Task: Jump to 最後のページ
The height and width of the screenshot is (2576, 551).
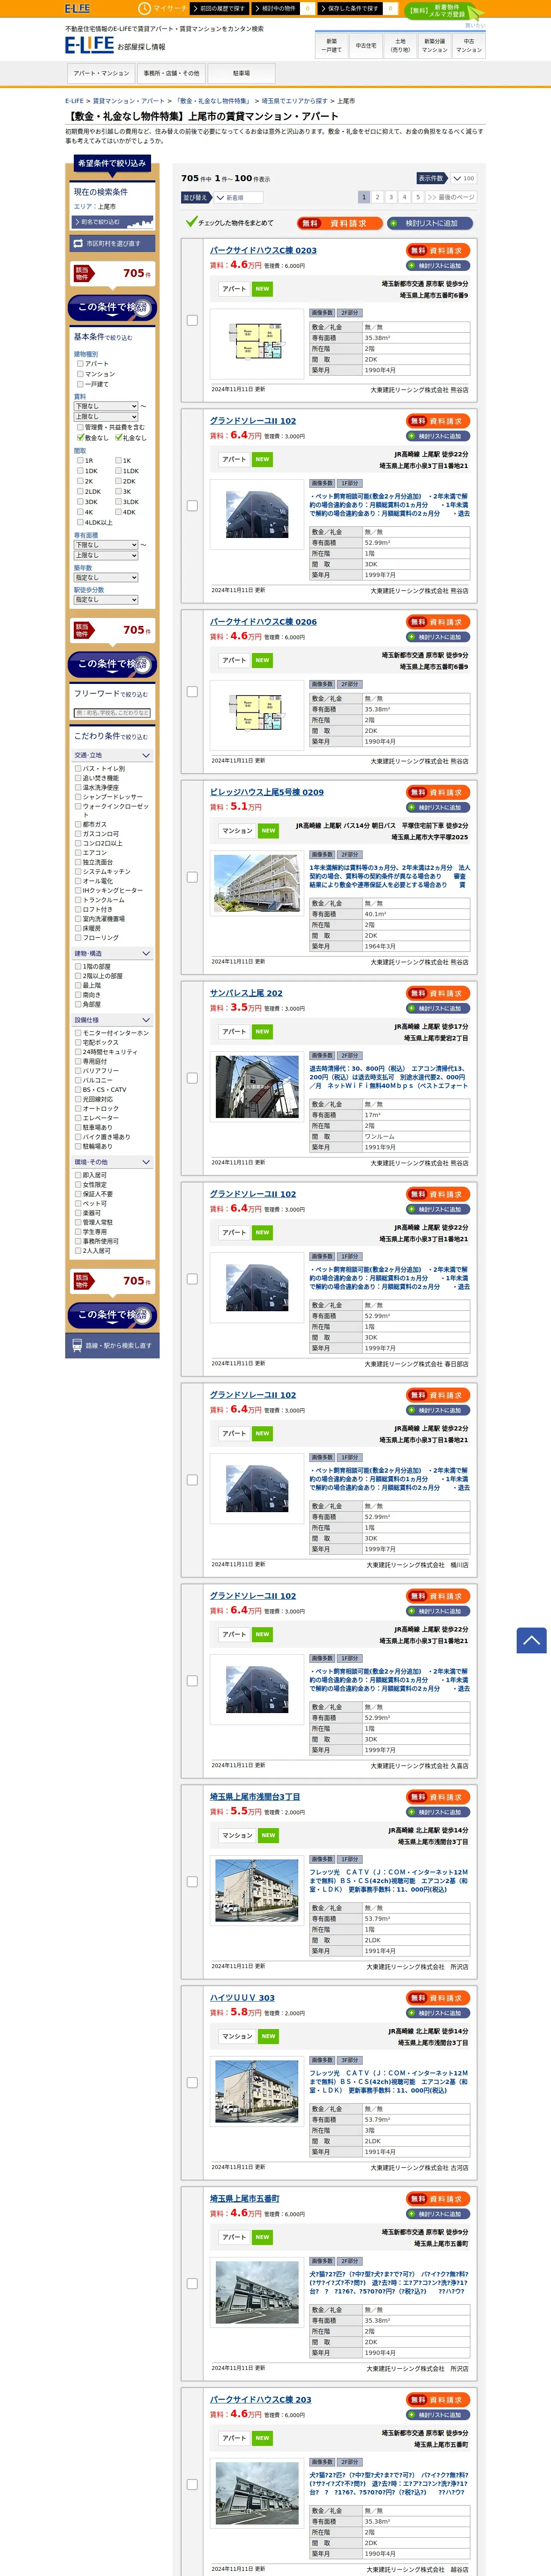Action: click(450, 197)
